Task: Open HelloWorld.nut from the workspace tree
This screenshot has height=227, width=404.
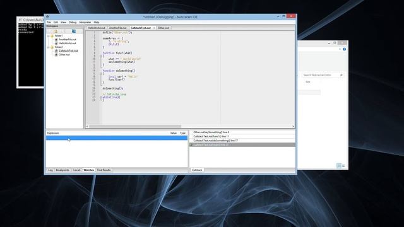Action: tap(67, 44)
